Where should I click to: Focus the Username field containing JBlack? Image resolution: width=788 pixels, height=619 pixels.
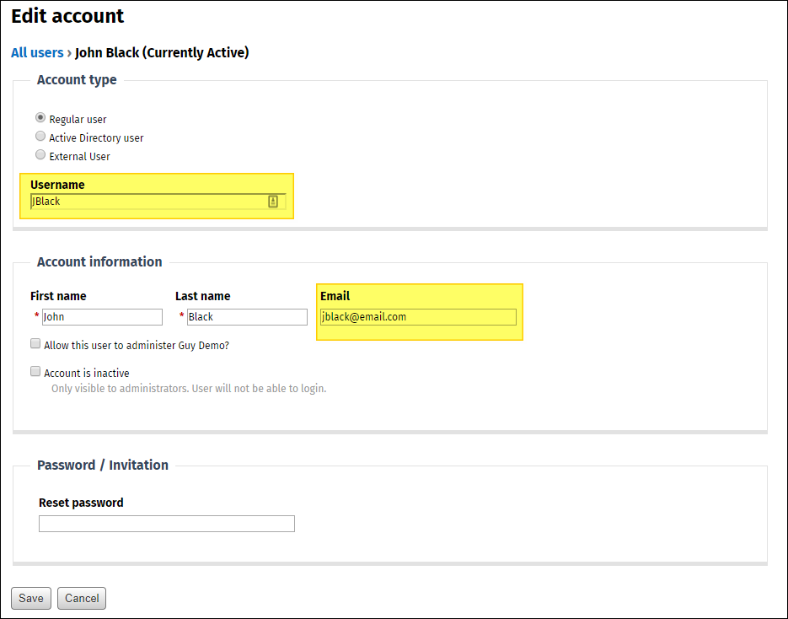[x=147, y=202]
